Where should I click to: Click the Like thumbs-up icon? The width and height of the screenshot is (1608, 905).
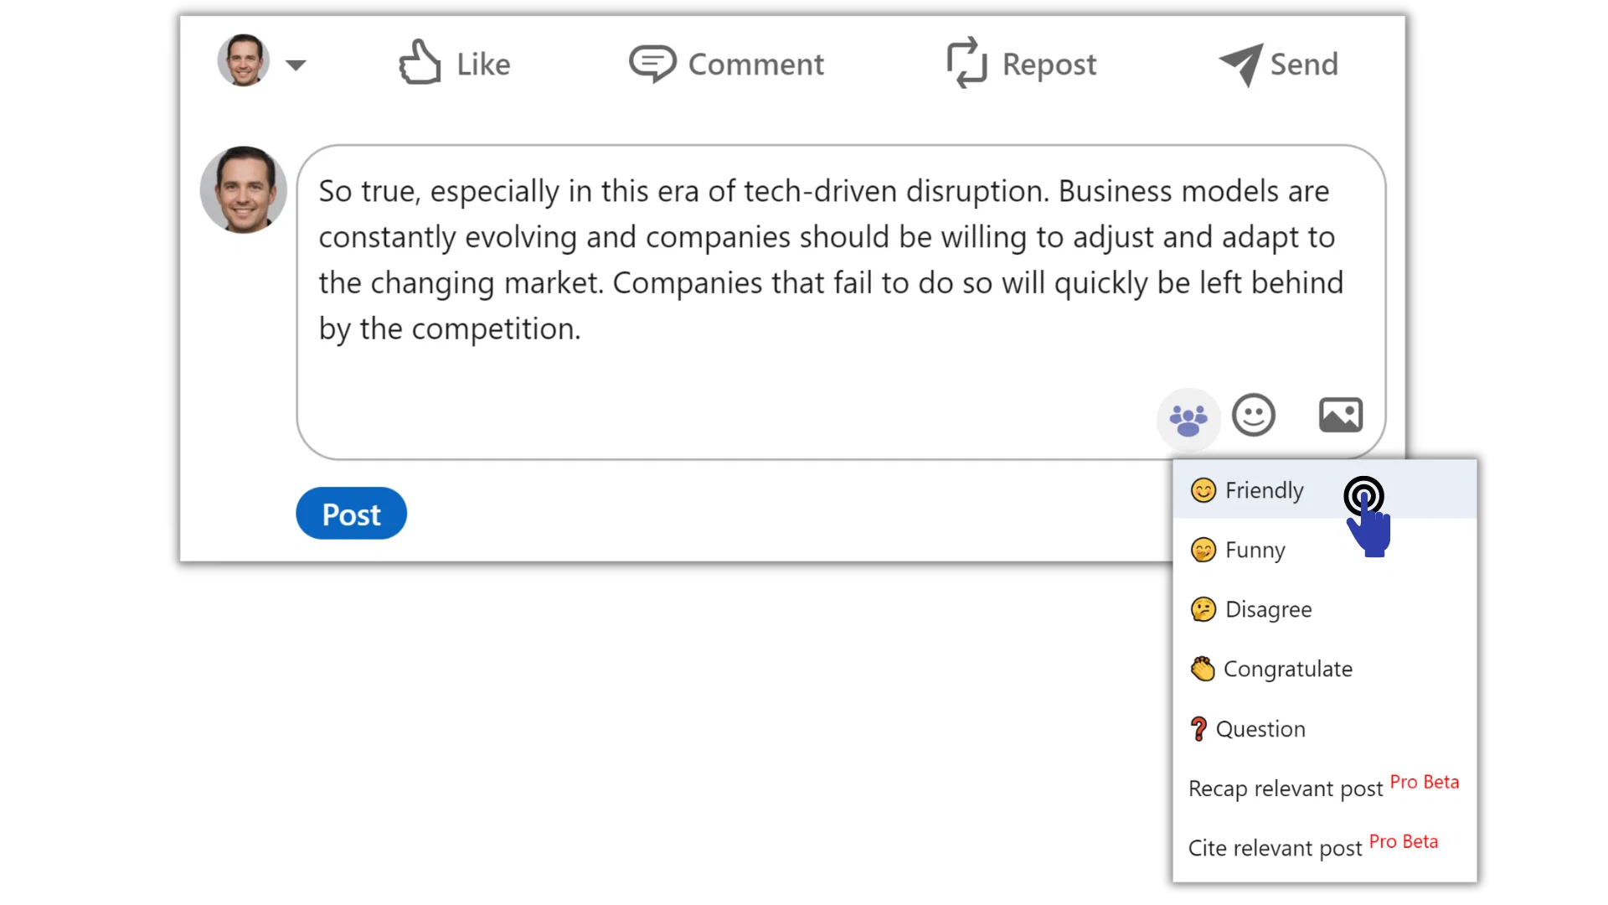(420, 63)
